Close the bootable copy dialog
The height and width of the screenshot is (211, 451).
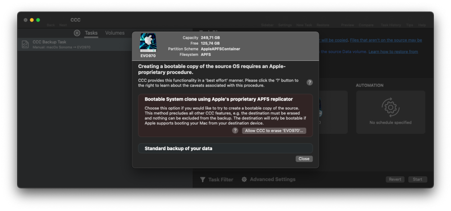[x=304, y=159]
